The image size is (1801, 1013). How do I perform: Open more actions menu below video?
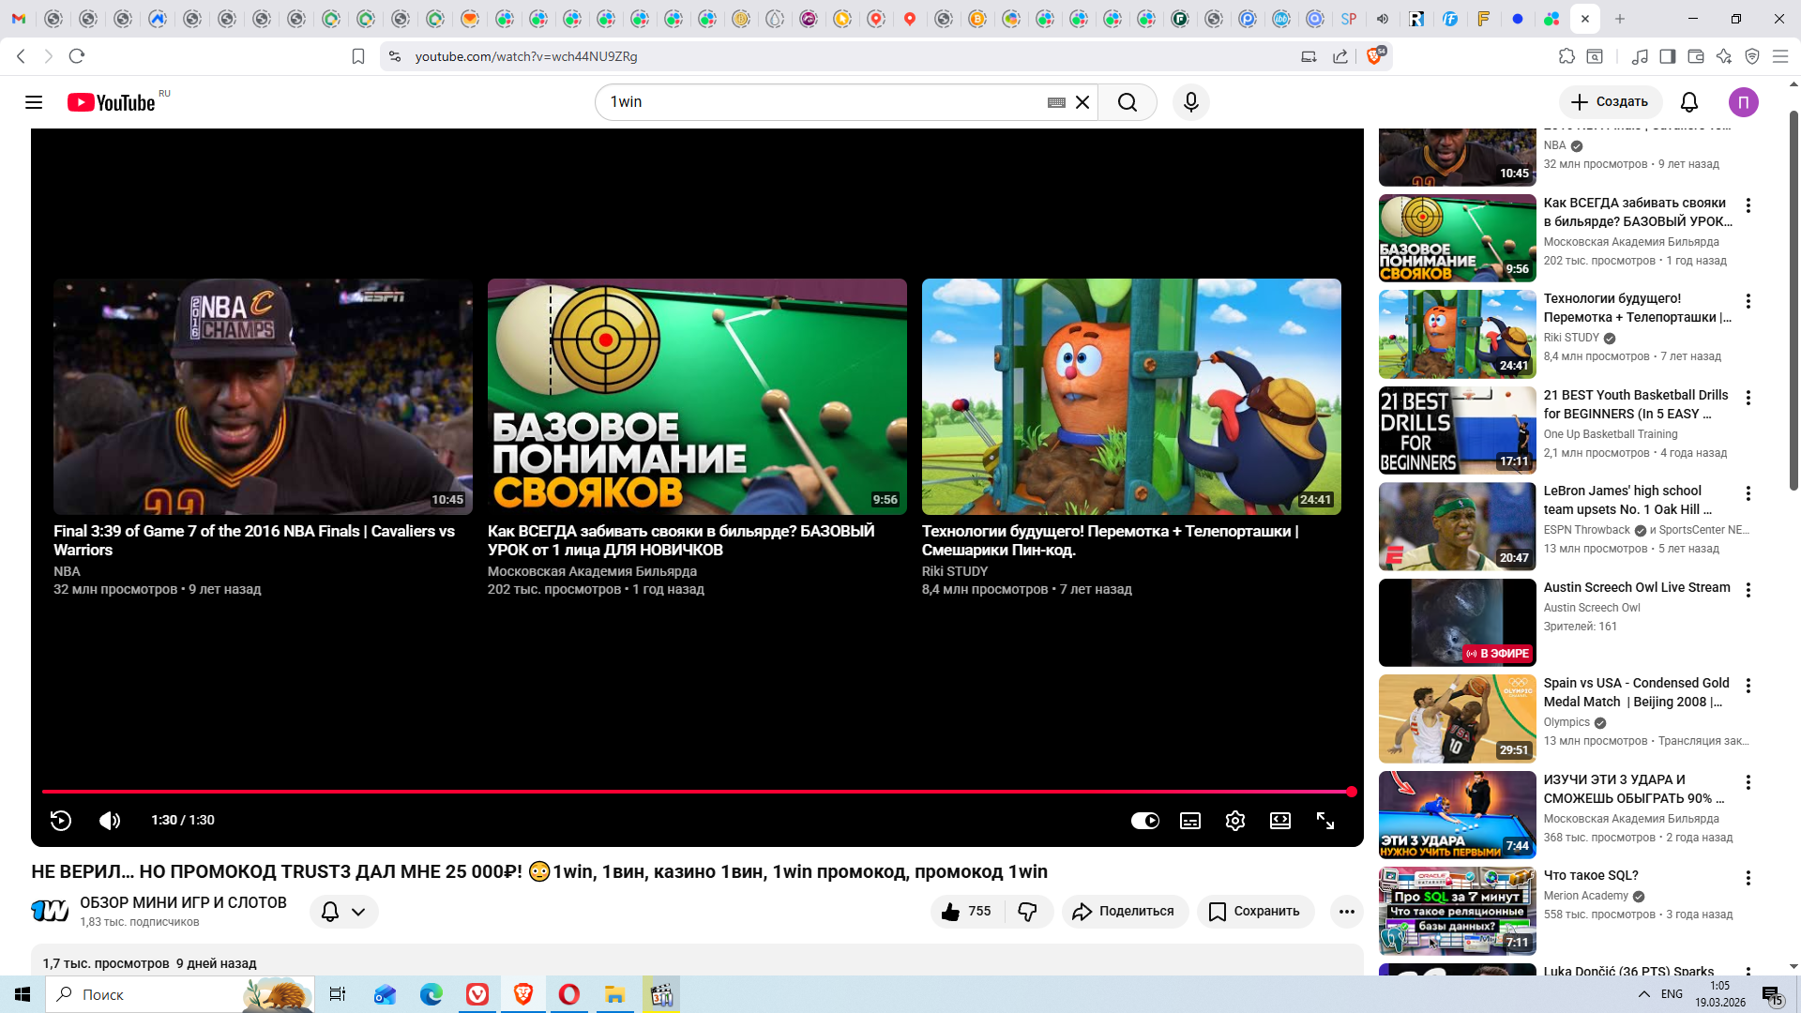(x=1346, y=912)
